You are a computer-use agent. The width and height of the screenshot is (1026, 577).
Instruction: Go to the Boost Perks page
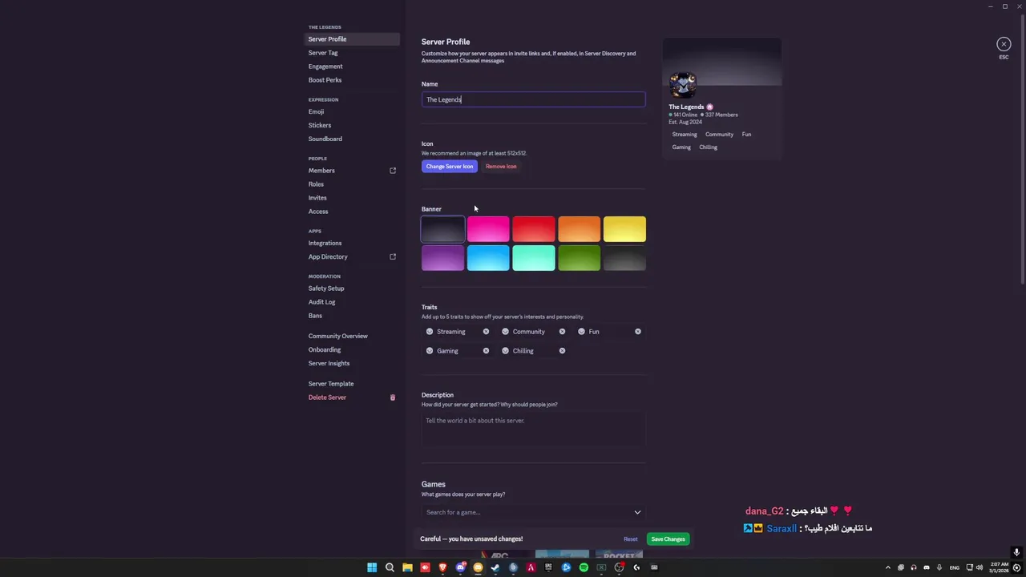(325, 80)
